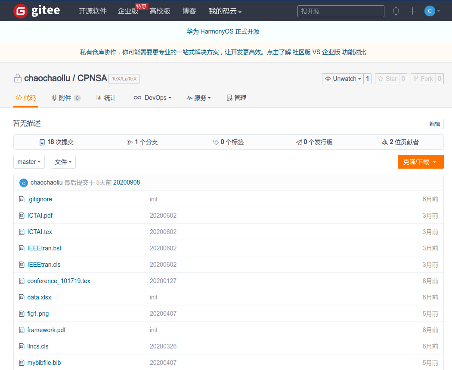Open the DevOps tab menu
The image size is (452, 370).
[x=153, y=98]
